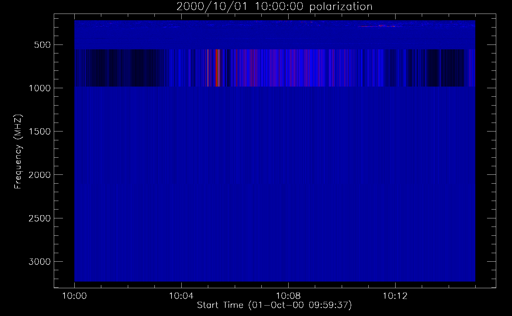This screenshot has width=512, height=316.
Task: Click the 1500 frequency tick label
Action: point(40,131)
